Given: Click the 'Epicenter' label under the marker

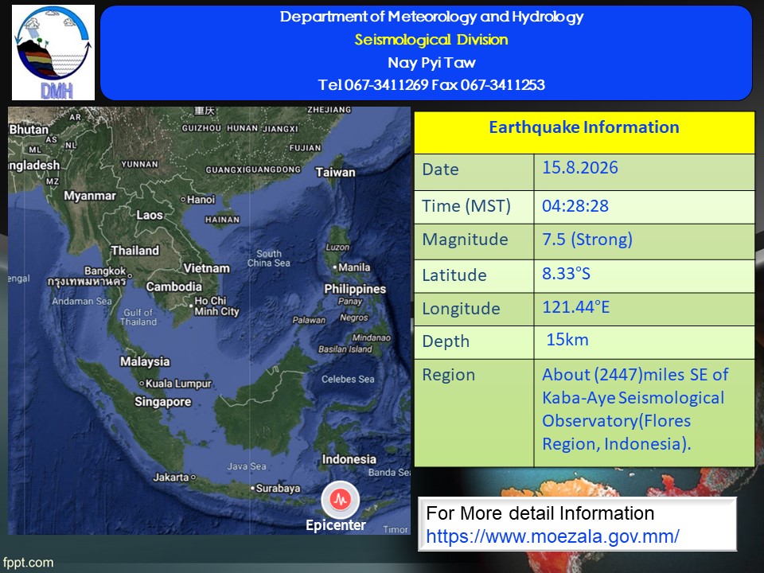Looking at the screenshot, I should [336, 525].
